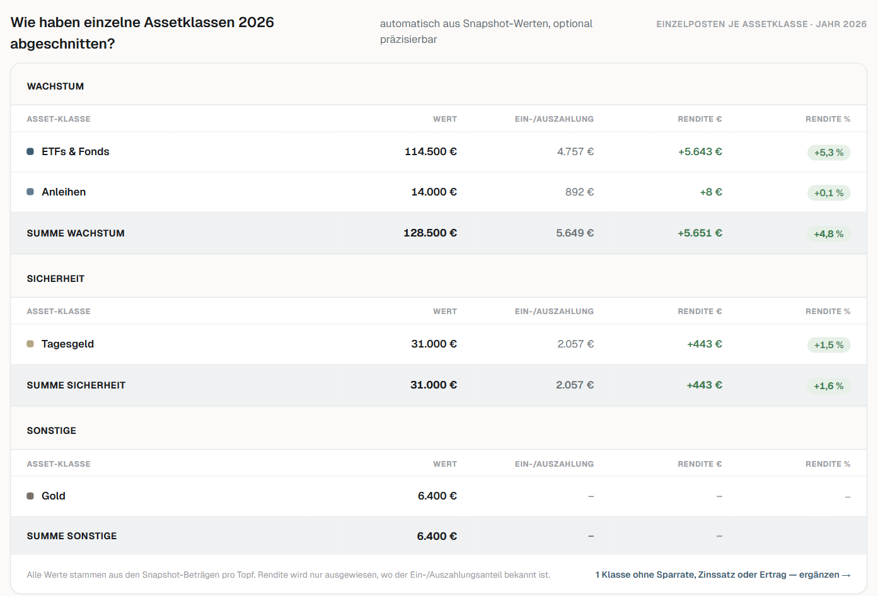Click the 4.757 € deposit cell

click(x=575, y=151)
